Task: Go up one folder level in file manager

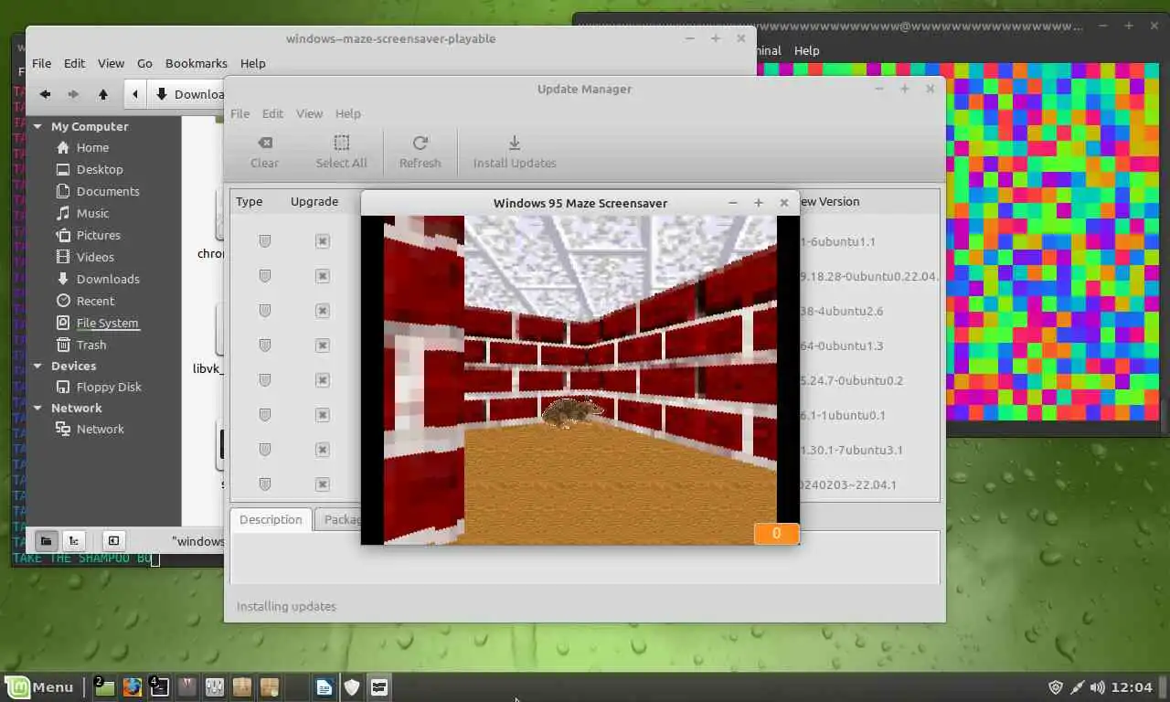Action: pos(103,94)
